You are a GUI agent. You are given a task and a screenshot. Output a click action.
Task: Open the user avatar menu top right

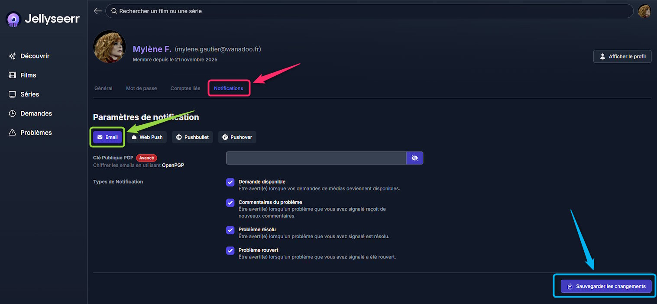tap(644, 11)
